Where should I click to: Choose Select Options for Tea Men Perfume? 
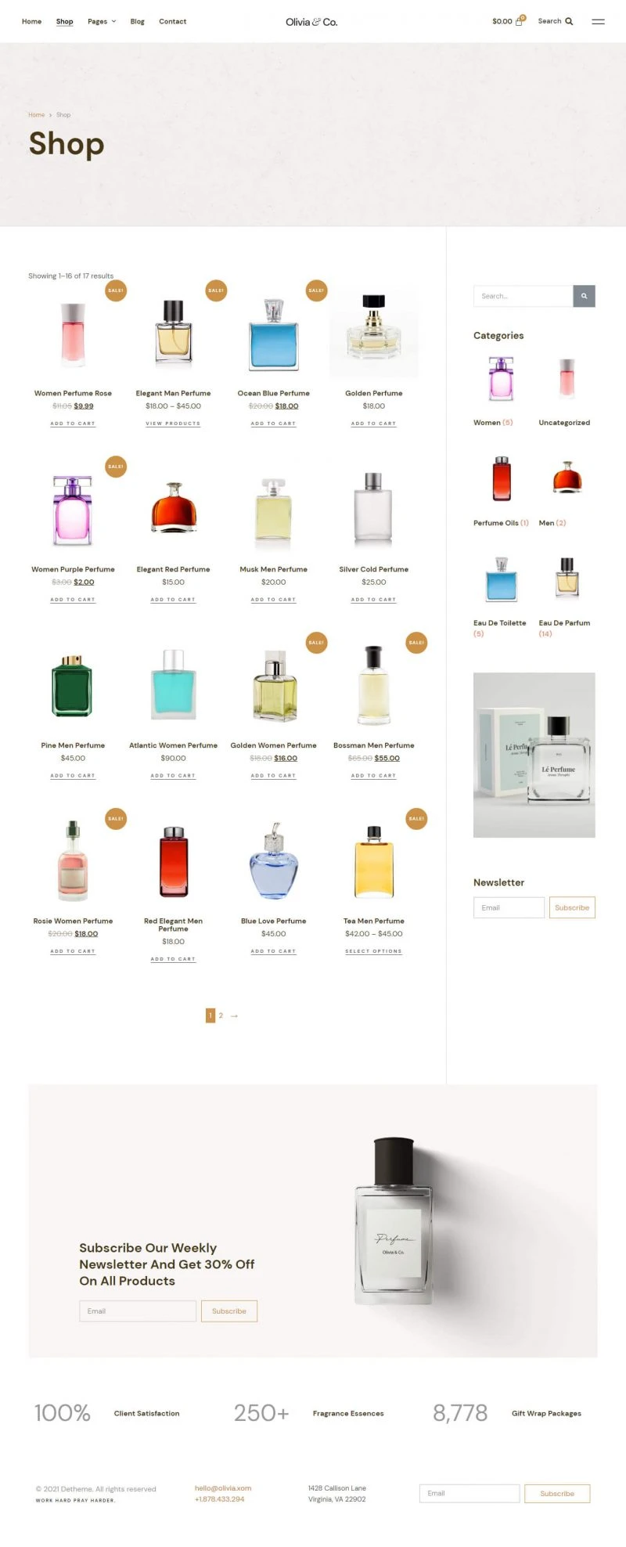click(x=374, y=951)
